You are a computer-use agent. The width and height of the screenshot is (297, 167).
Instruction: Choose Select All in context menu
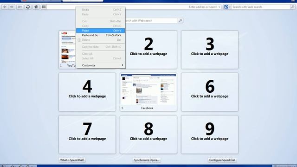click(x=101, y=58)
